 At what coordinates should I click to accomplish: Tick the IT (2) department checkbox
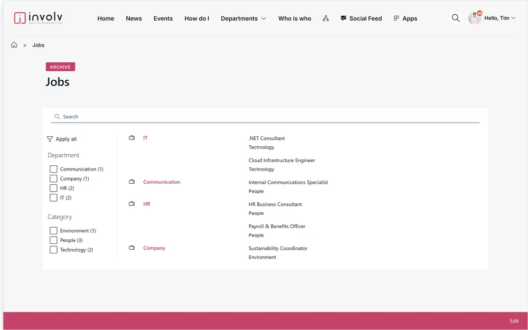click(x=53, y=197)
